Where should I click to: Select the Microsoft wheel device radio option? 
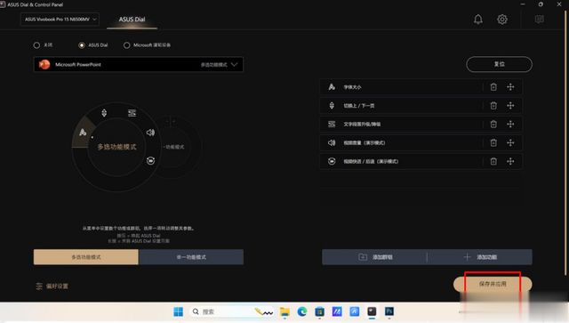coord(126,45)
